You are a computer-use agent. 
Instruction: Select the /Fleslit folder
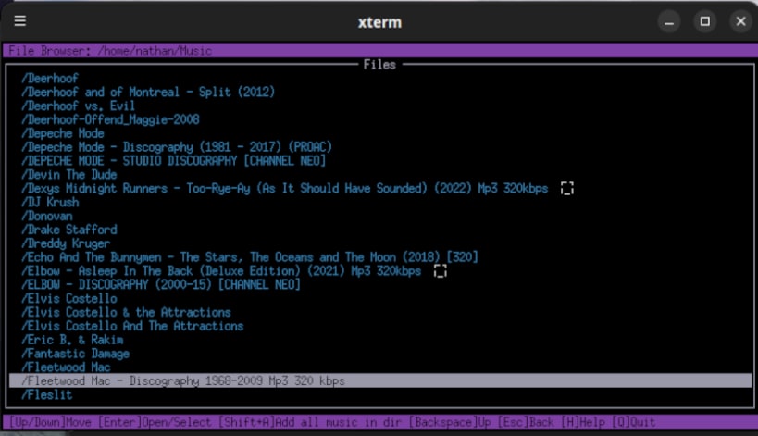coord(47,395)
